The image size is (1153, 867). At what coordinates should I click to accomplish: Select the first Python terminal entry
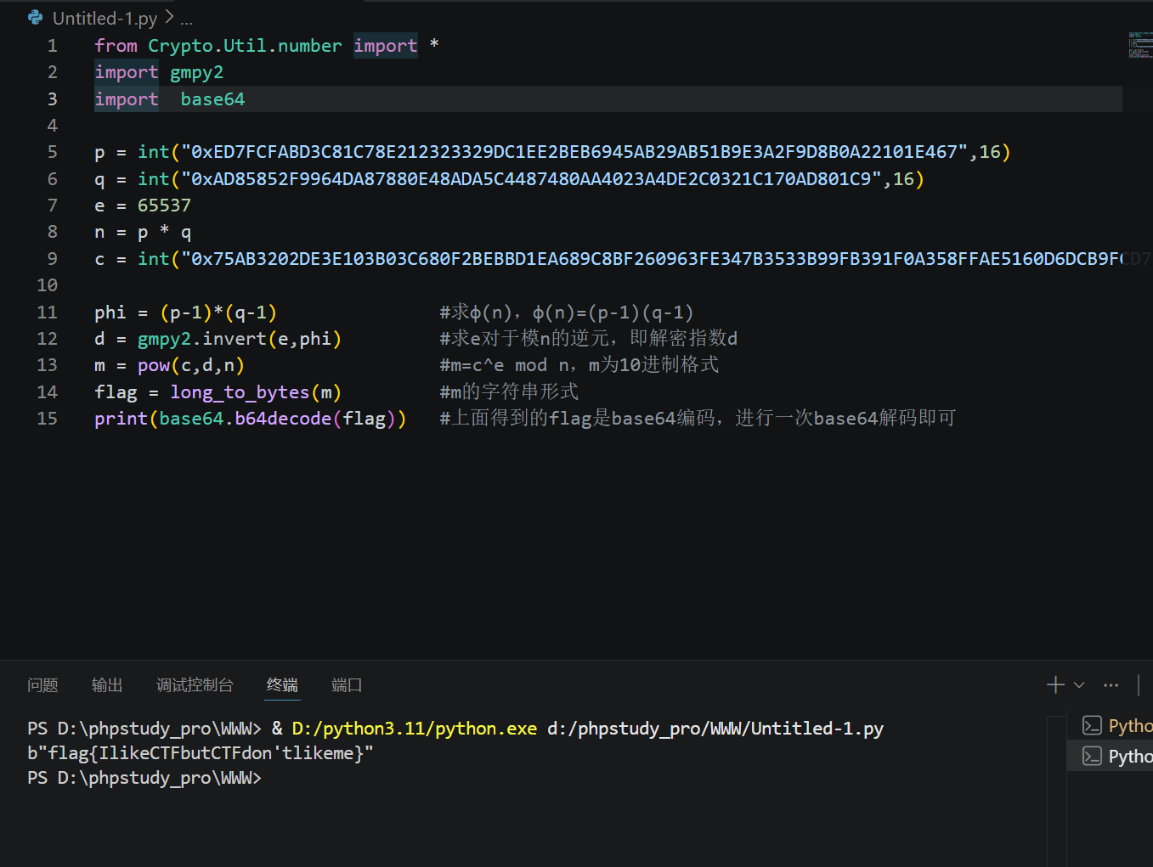pos(1111,725)
